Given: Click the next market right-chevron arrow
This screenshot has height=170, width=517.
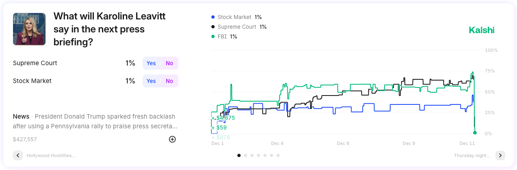Looking at the screenshot, I should [x=500, y=155].
